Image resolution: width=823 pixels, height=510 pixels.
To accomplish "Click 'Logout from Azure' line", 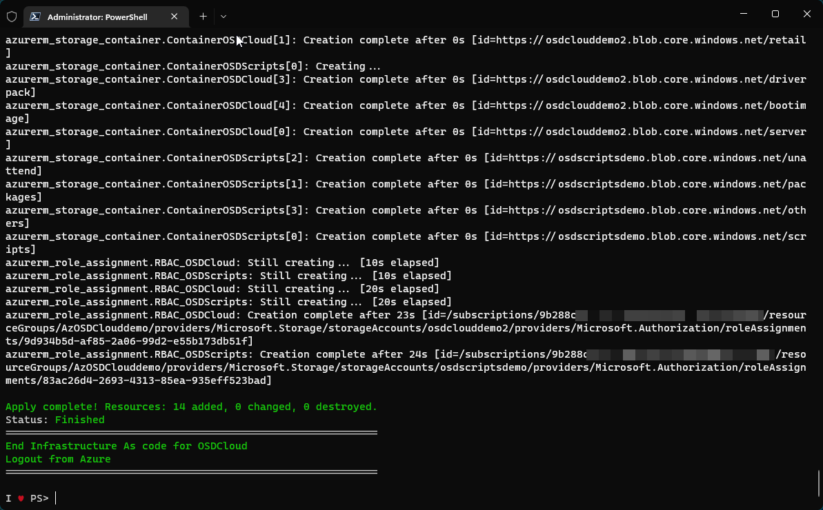I will point(58,459).
